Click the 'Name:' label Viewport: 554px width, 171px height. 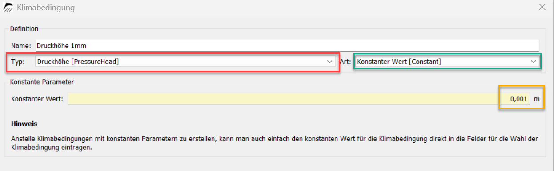coord(21,46)
